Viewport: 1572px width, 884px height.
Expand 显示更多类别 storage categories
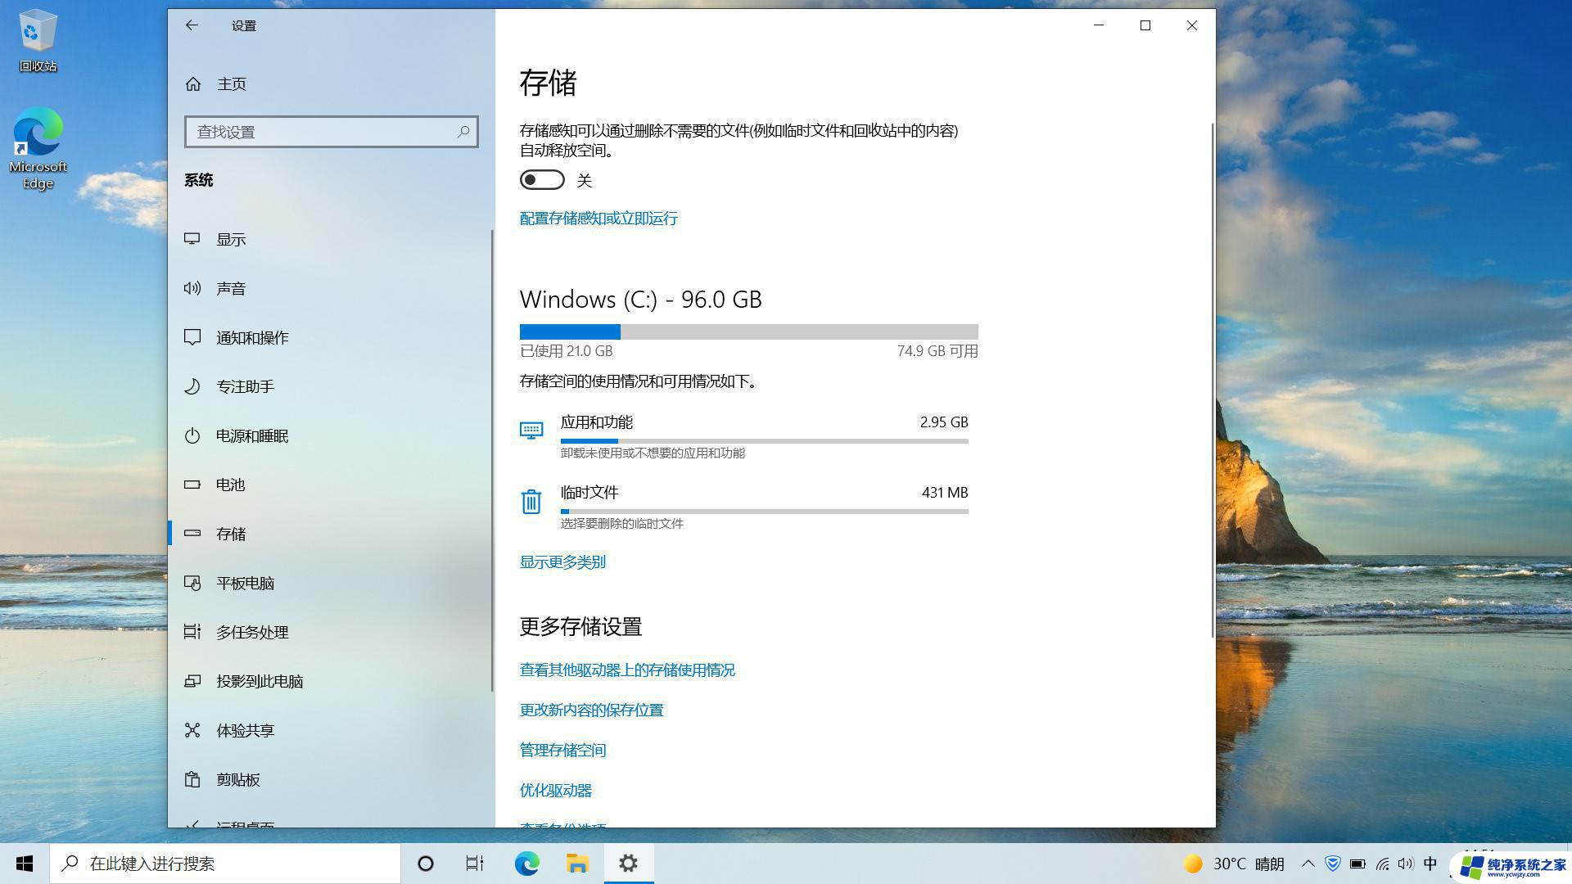[562, 562]
